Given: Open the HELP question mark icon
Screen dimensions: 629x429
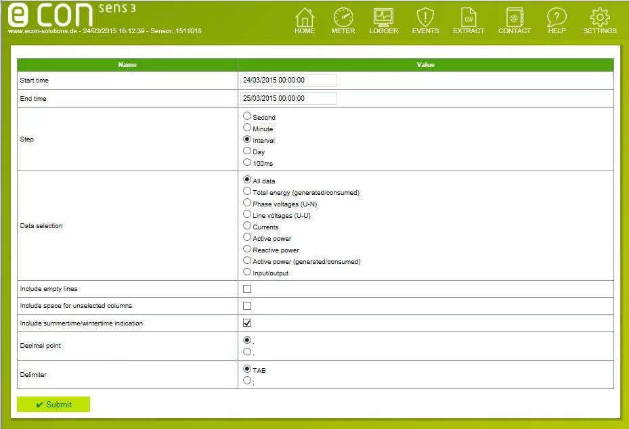Looking at the screenshot, I should (x=557, y=18).
